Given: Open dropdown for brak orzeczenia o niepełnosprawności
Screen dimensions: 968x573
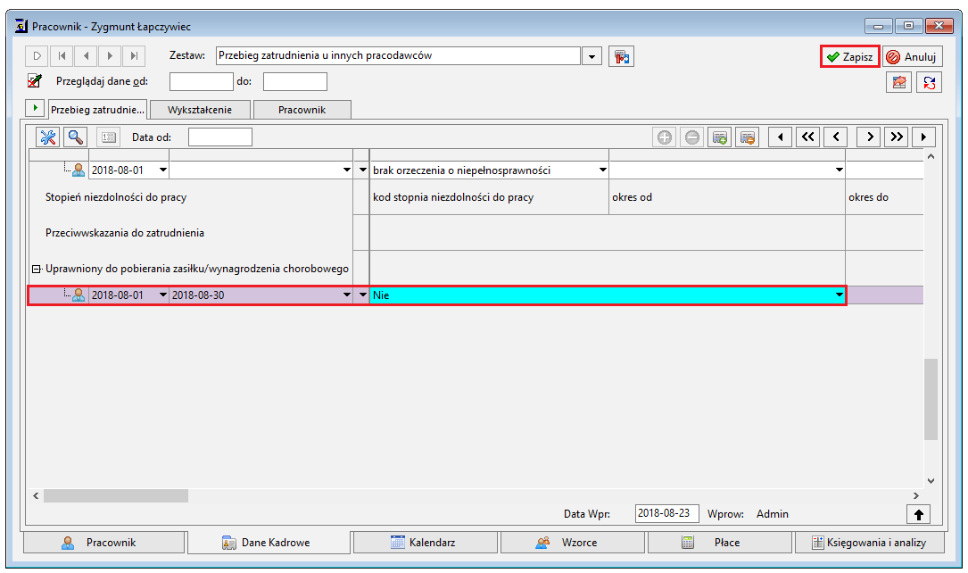Looking at the screenshot, I should pyautogui.click(x=602, y=170).
